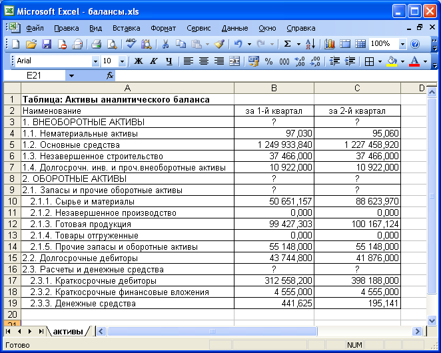Toggle underline Ч formatting

(x=169, y=61)
